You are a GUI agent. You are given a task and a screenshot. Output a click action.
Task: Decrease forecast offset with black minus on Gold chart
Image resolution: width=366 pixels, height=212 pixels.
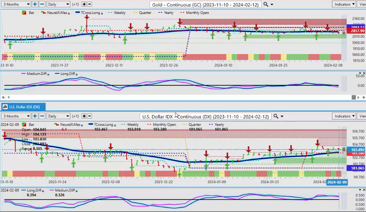(89, 4)
